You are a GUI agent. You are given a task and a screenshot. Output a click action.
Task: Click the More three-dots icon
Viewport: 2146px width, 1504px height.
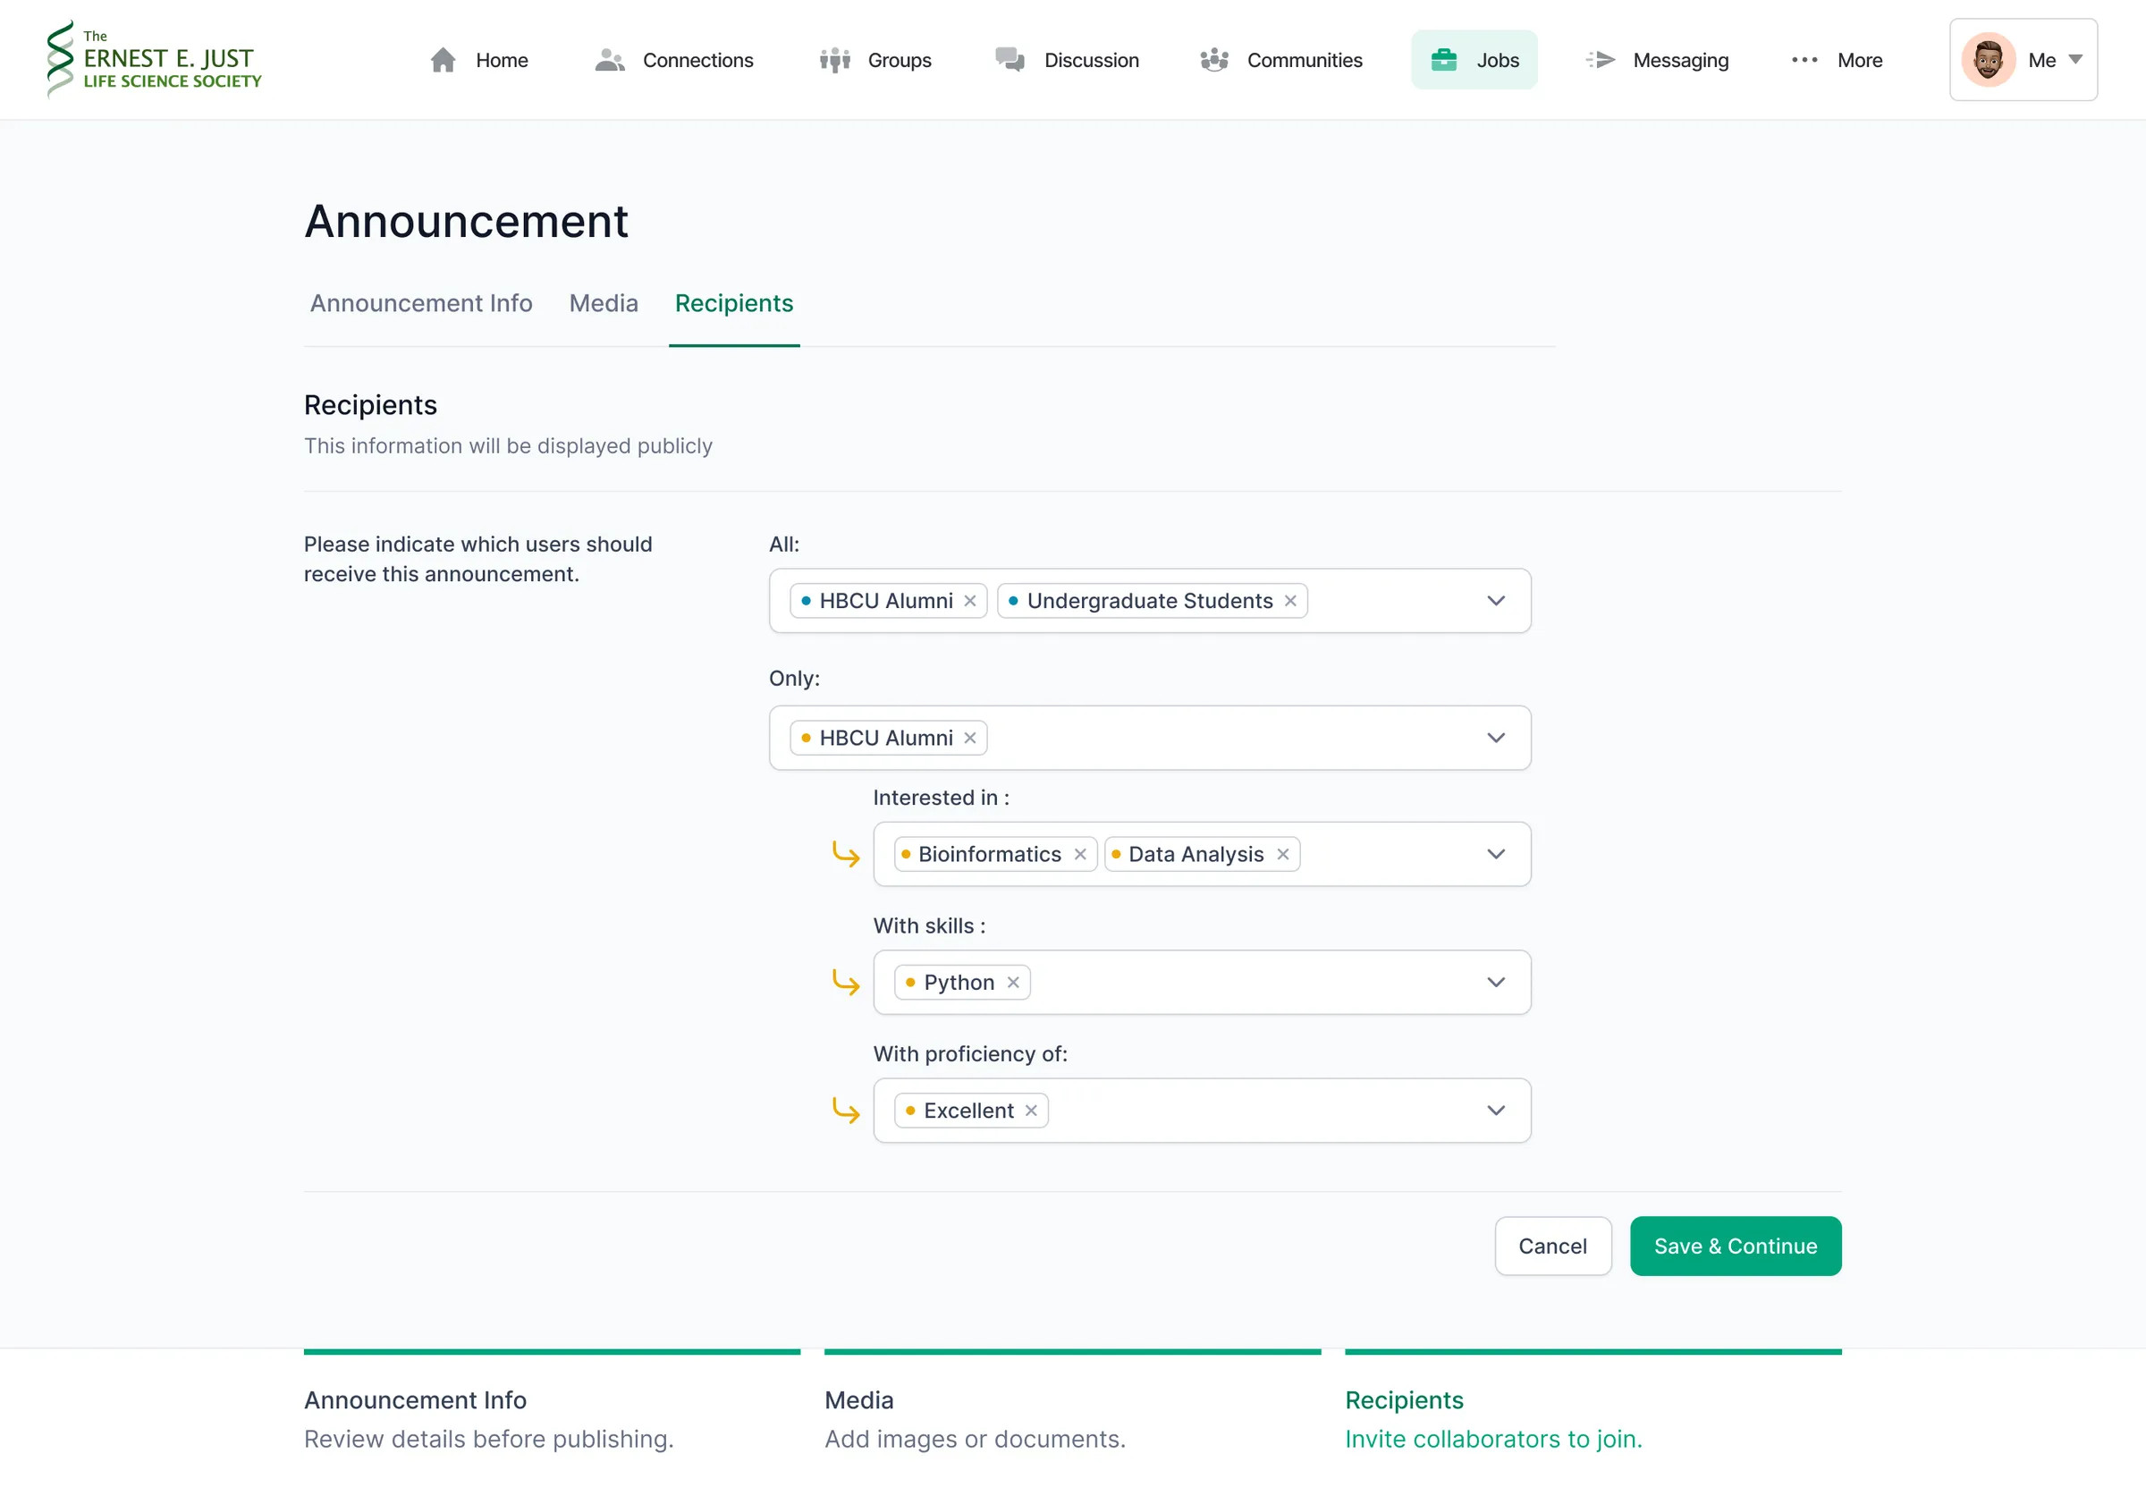[x=1804, y=60]
